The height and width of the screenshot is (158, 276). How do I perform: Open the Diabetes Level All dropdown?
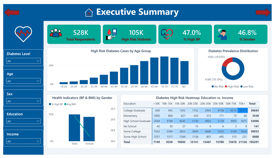(x=23, y=61)
